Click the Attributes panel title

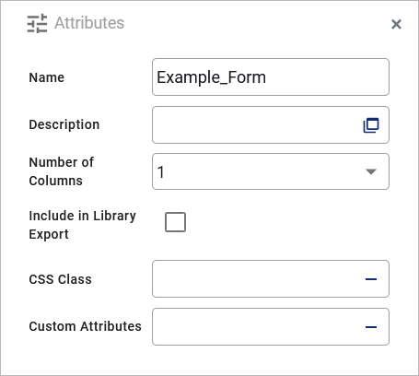89,23
